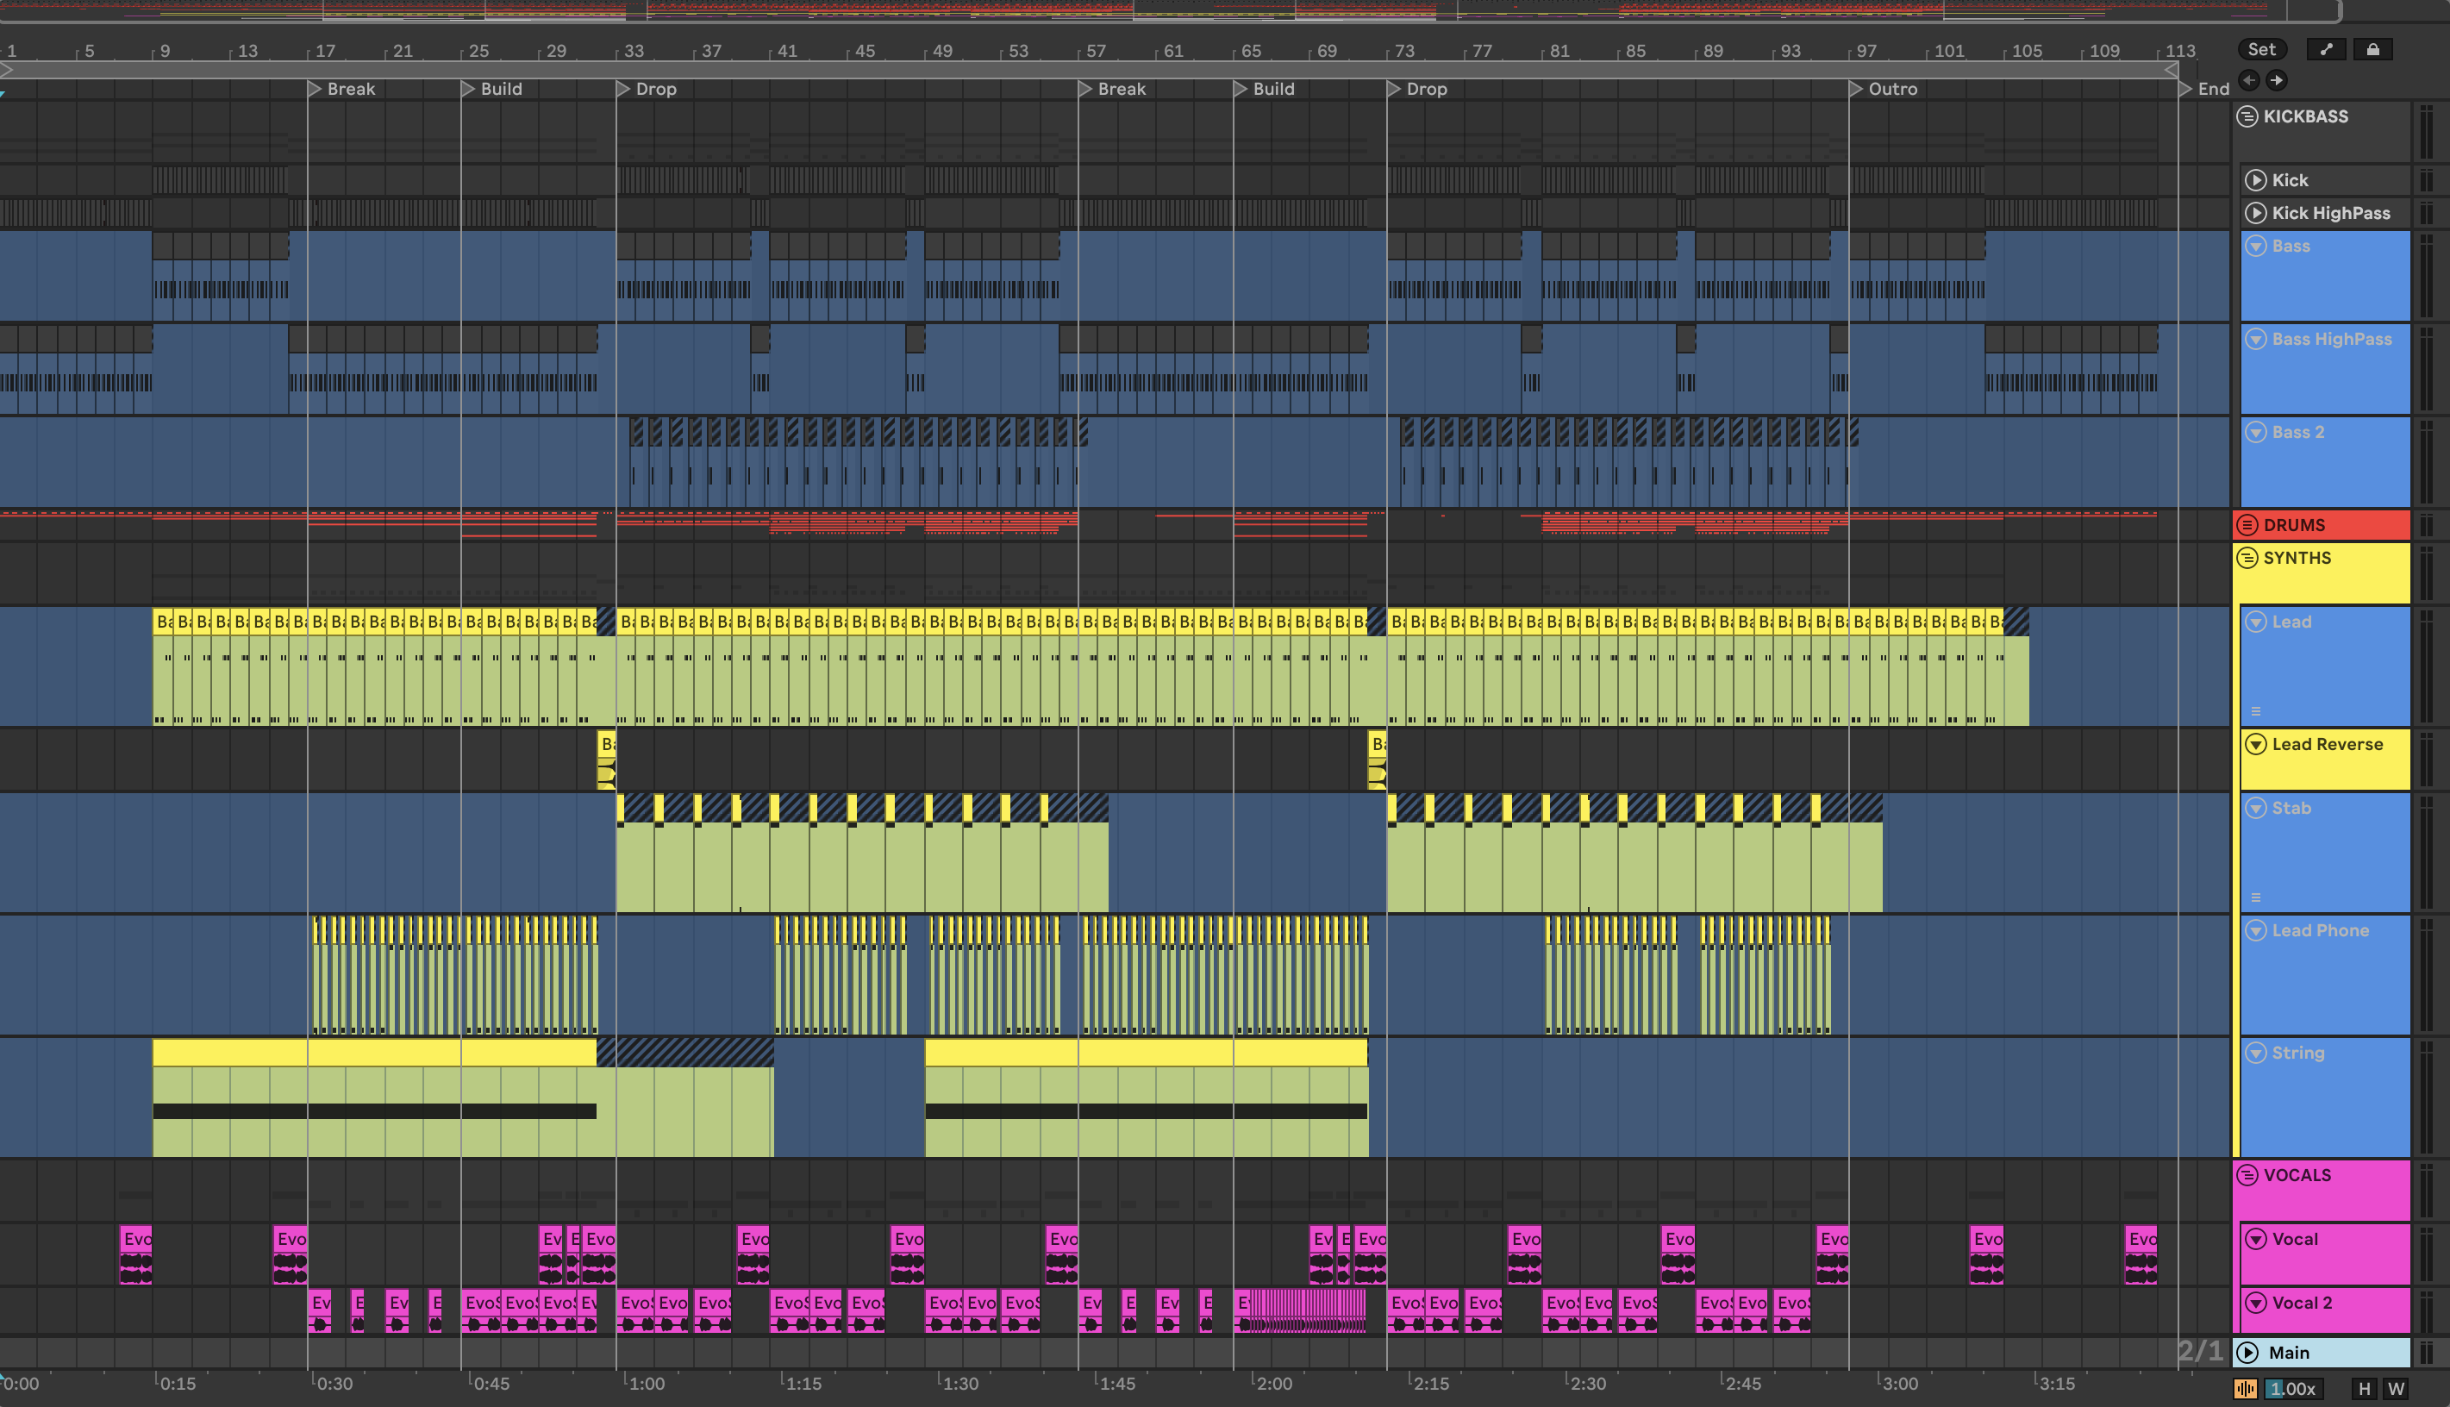Jump to next locator arrow button
The image size is (2450, 1407).
2276,80
